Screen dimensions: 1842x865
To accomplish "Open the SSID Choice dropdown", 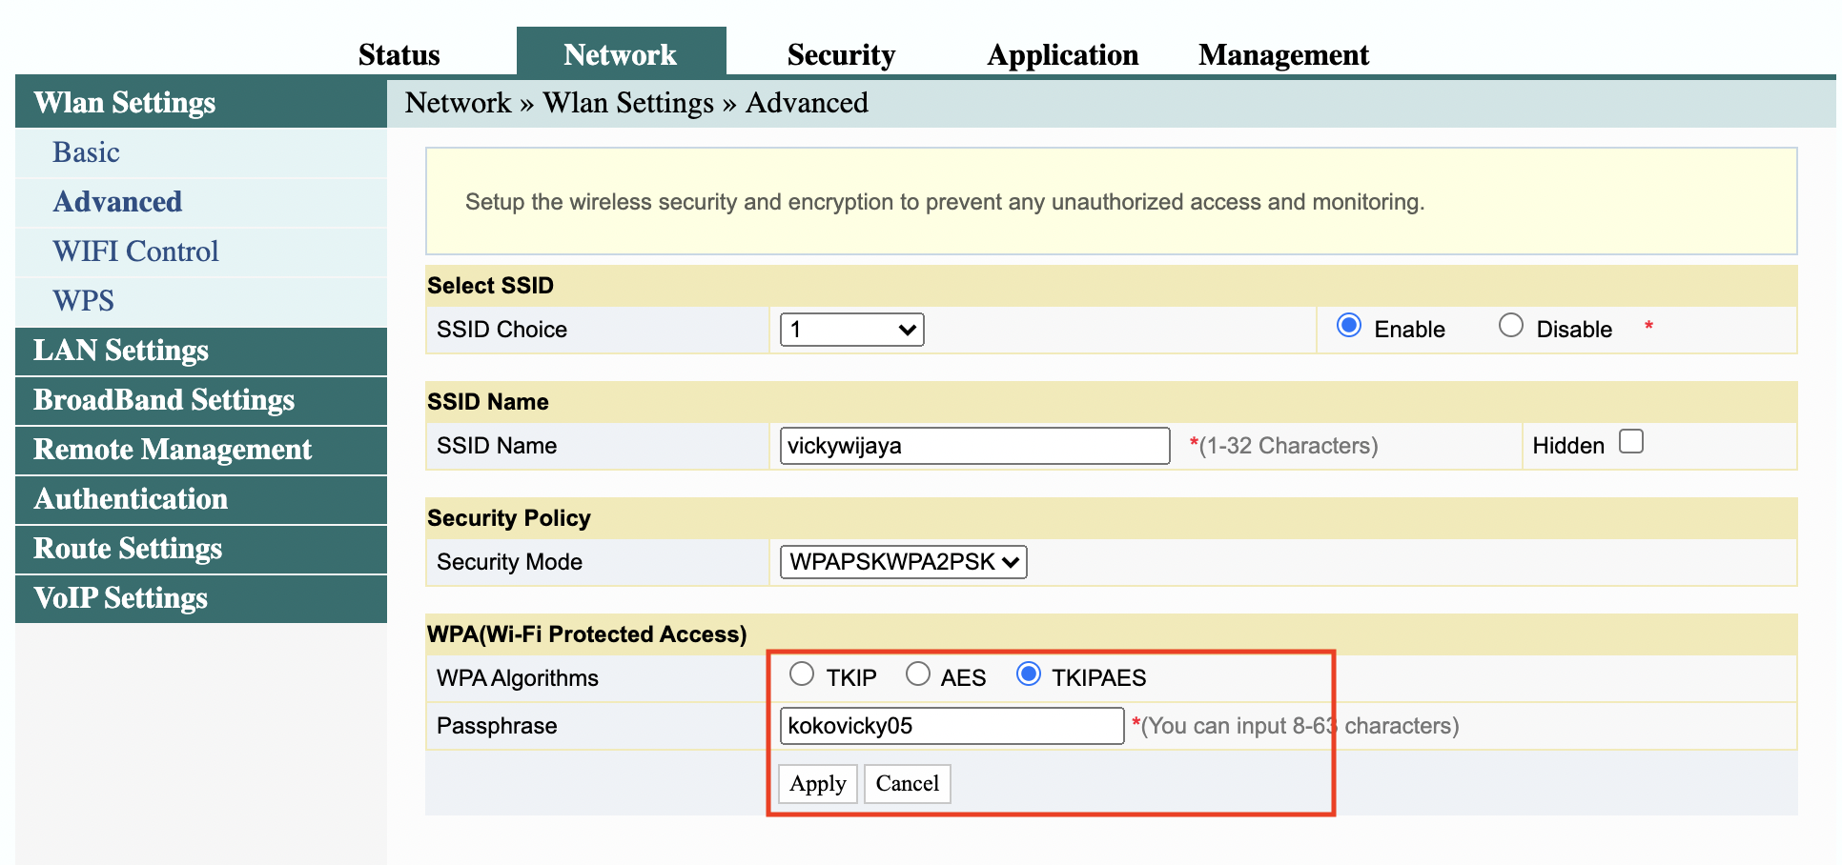I will 849,329.
